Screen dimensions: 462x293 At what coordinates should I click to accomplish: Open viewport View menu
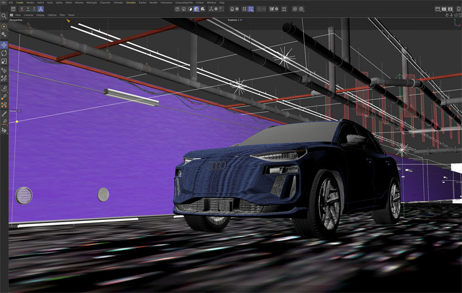(18, 15)
